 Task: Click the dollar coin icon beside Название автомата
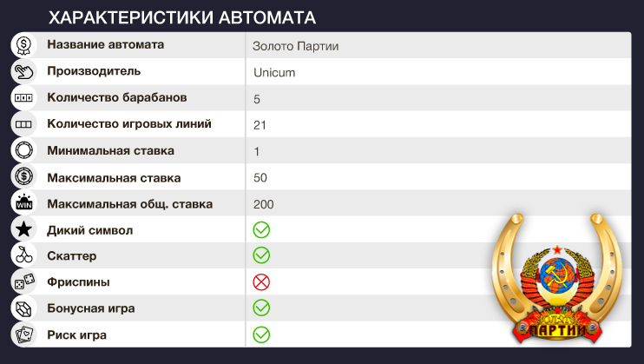[23, 45]
